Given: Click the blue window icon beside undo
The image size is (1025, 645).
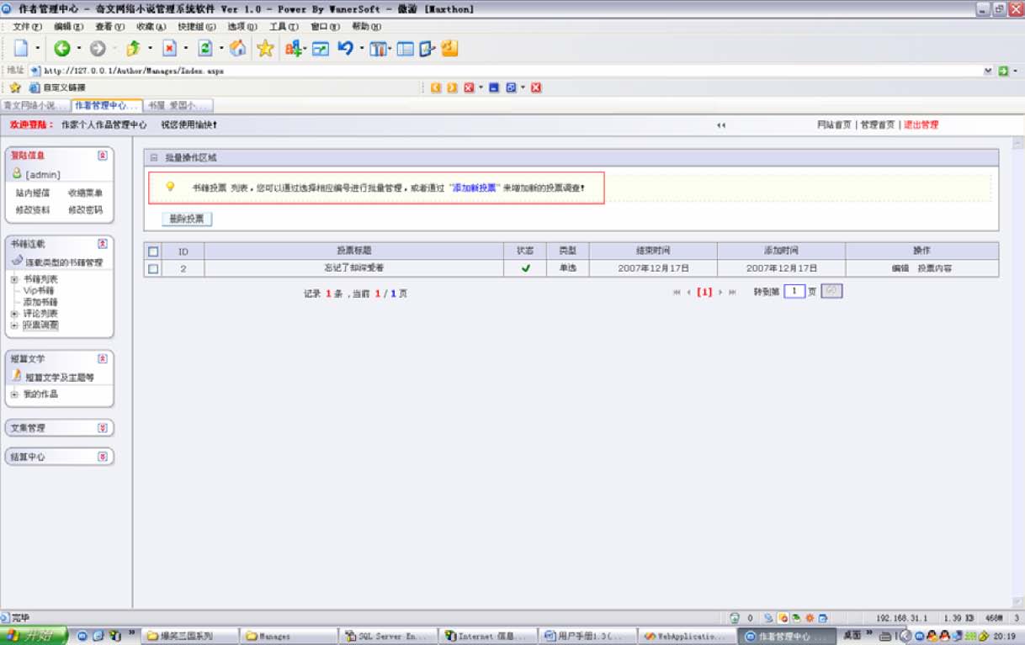Looking at the screenshot, I should 320,49.
